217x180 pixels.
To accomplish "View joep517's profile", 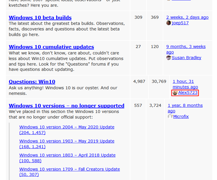I will pos(180,23).
